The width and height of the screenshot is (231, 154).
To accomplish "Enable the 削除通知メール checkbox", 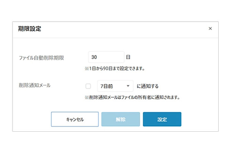I will pos(88,86).
